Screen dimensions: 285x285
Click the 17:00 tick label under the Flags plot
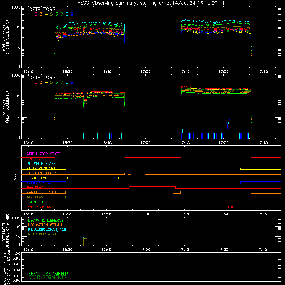point(145,214)
